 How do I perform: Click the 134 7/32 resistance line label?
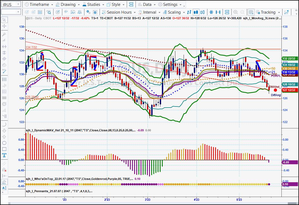click(31, 47)
